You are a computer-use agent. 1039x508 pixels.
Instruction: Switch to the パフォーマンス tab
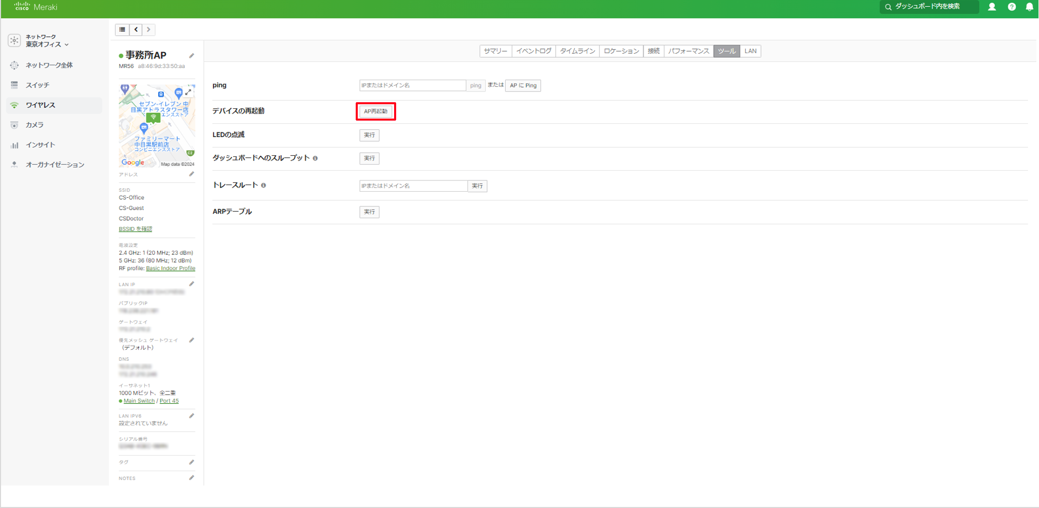coord(688,51)
